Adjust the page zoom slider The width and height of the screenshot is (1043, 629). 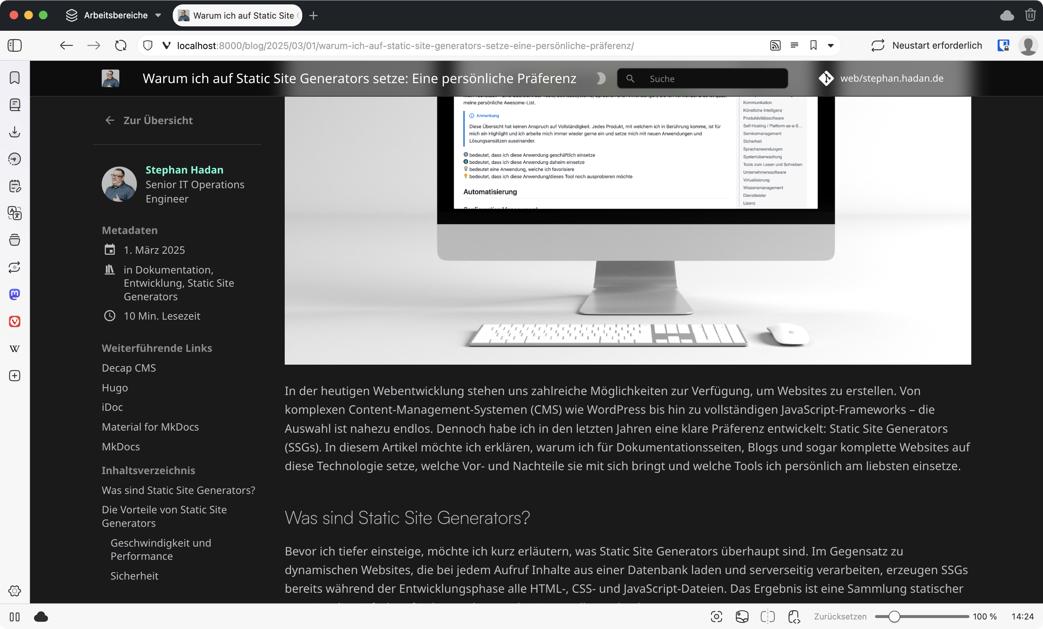894,617
